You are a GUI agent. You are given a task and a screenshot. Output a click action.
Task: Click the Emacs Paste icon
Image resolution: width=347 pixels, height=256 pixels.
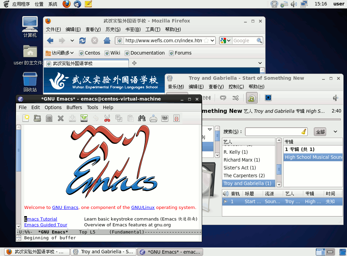(x=130, y=118)
